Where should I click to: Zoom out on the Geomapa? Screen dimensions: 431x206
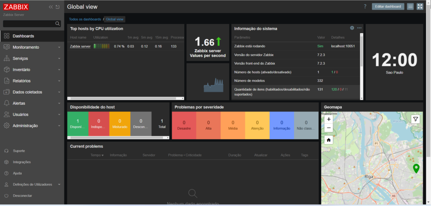[329, 128]
